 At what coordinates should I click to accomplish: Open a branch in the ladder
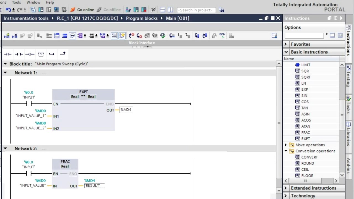click(52, 54)
